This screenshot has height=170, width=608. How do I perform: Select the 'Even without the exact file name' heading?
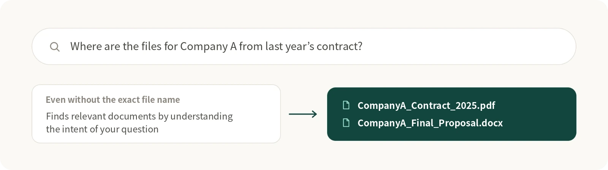click(113, 100)
